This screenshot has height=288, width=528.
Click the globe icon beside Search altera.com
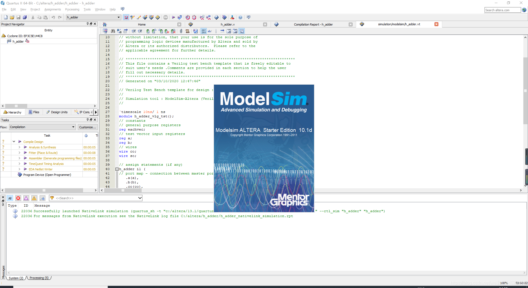point(524,10)
